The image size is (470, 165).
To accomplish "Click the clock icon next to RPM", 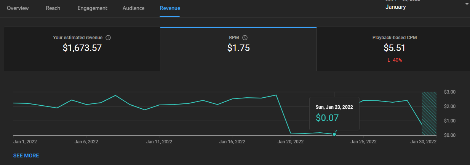I will click(245, 38).
